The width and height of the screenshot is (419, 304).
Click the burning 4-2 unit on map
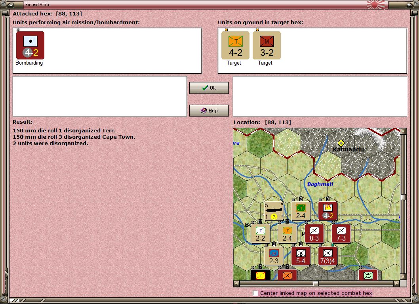[x=328, y=211]
